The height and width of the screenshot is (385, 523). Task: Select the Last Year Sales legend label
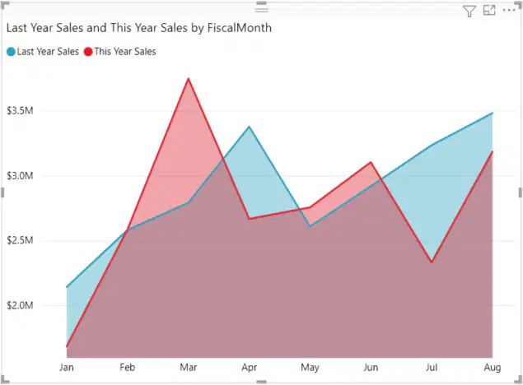point(48,52)
